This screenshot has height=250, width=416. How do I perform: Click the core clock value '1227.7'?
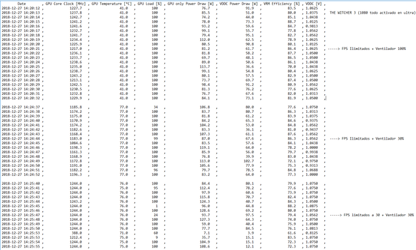(x=76, y=8)
